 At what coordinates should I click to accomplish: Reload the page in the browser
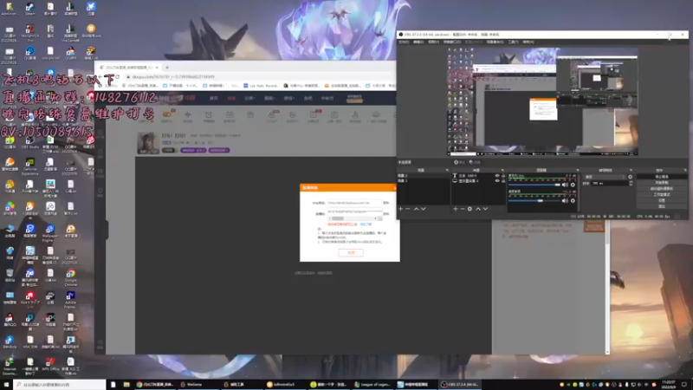click(117, 77)
